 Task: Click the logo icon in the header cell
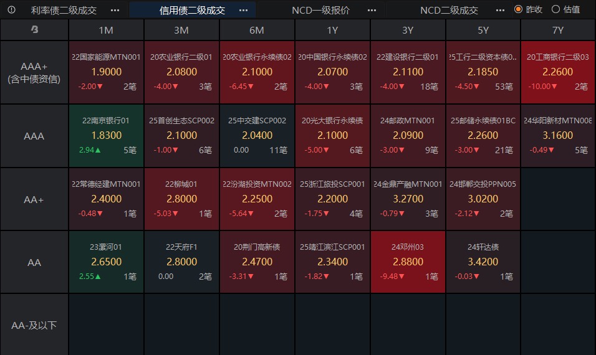tap(34, 30)
